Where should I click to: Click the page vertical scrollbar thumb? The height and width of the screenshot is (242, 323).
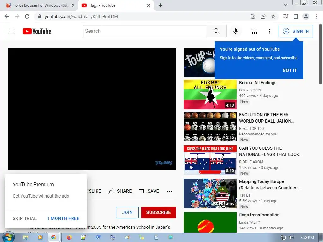(320, 54)
